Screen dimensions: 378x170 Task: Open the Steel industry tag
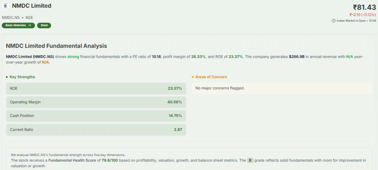click(44, 25)
